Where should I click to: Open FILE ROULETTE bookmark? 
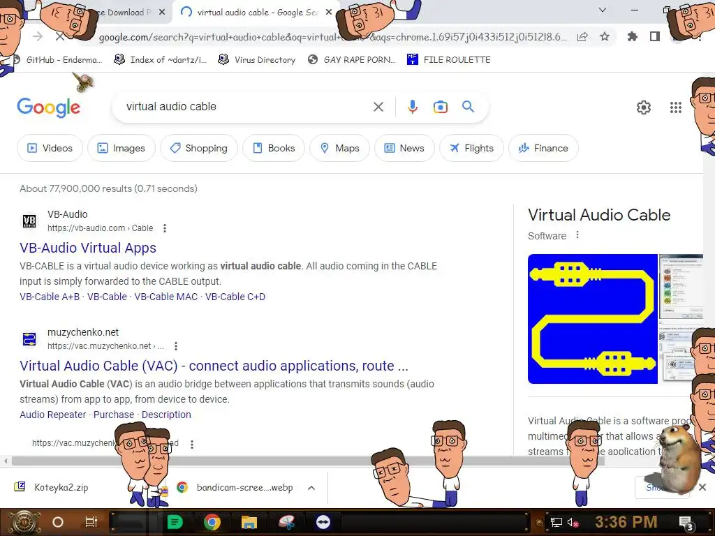tap(449, 60)
